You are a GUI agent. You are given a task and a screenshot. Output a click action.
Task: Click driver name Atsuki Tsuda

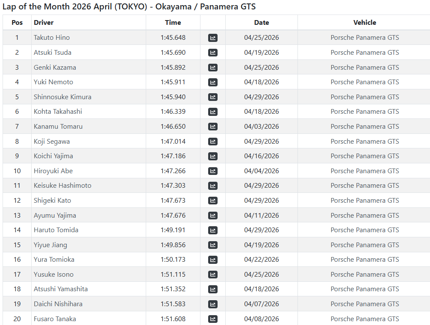(x=53, y=52)
